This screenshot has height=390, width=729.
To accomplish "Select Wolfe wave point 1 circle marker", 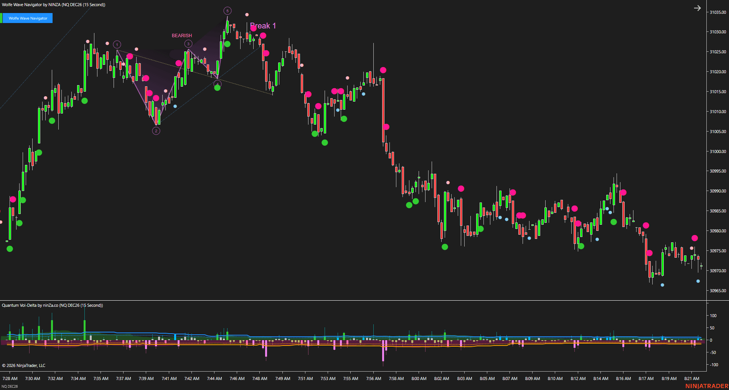I will coord(117,44).
